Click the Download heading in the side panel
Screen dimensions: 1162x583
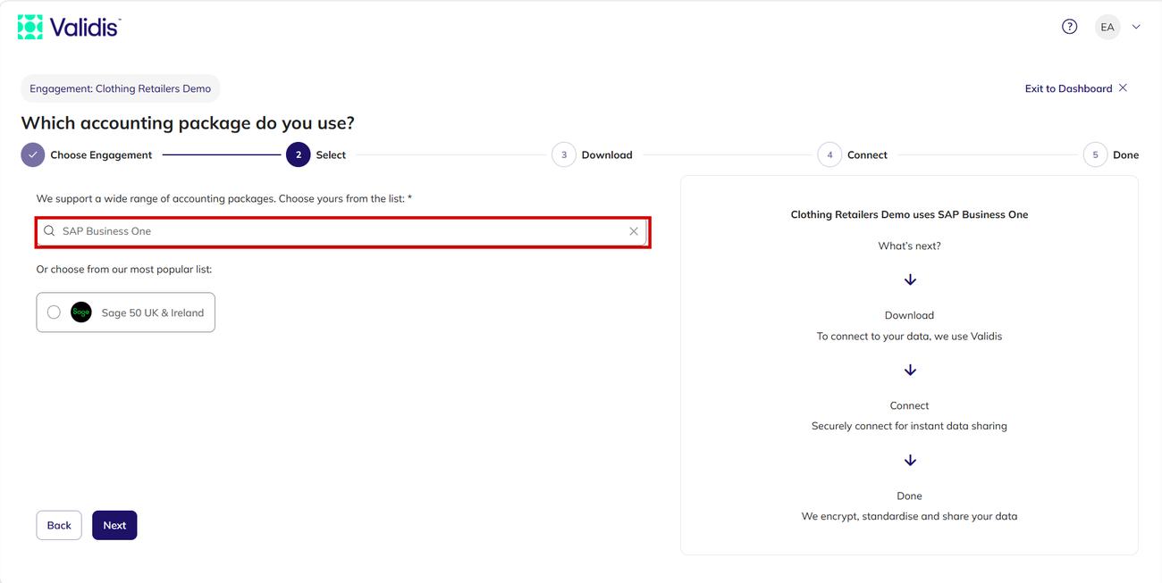point(909,315)
